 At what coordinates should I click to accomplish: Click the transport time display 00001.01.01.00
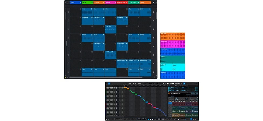point(142,119)
